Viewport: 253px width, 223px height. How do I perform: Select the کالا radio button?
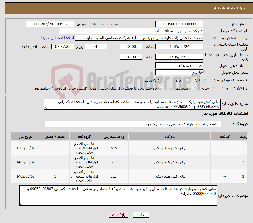[x=205, y=80]
